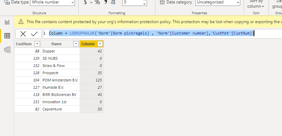Select the Capventure name cell

[x=60, y=109]
